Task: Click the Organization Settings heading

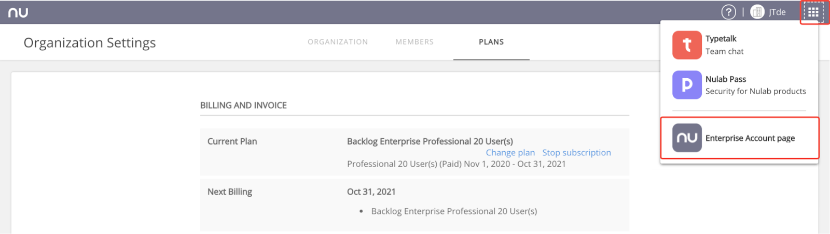Action: tap(90, 43)
